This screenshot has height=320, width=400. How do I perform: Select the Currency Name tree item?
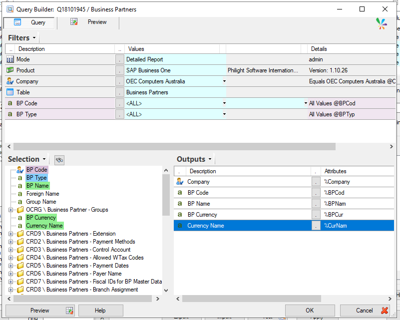point(44,226)
